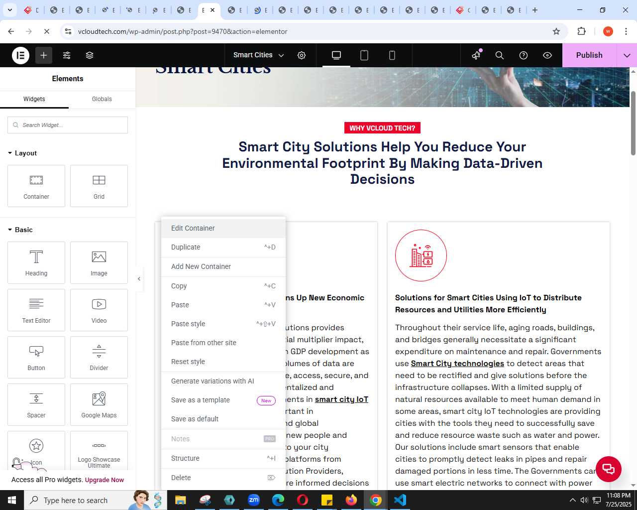637x510 pixels.
Task: Click the red smart city circle icon
Action: [421, 255]
